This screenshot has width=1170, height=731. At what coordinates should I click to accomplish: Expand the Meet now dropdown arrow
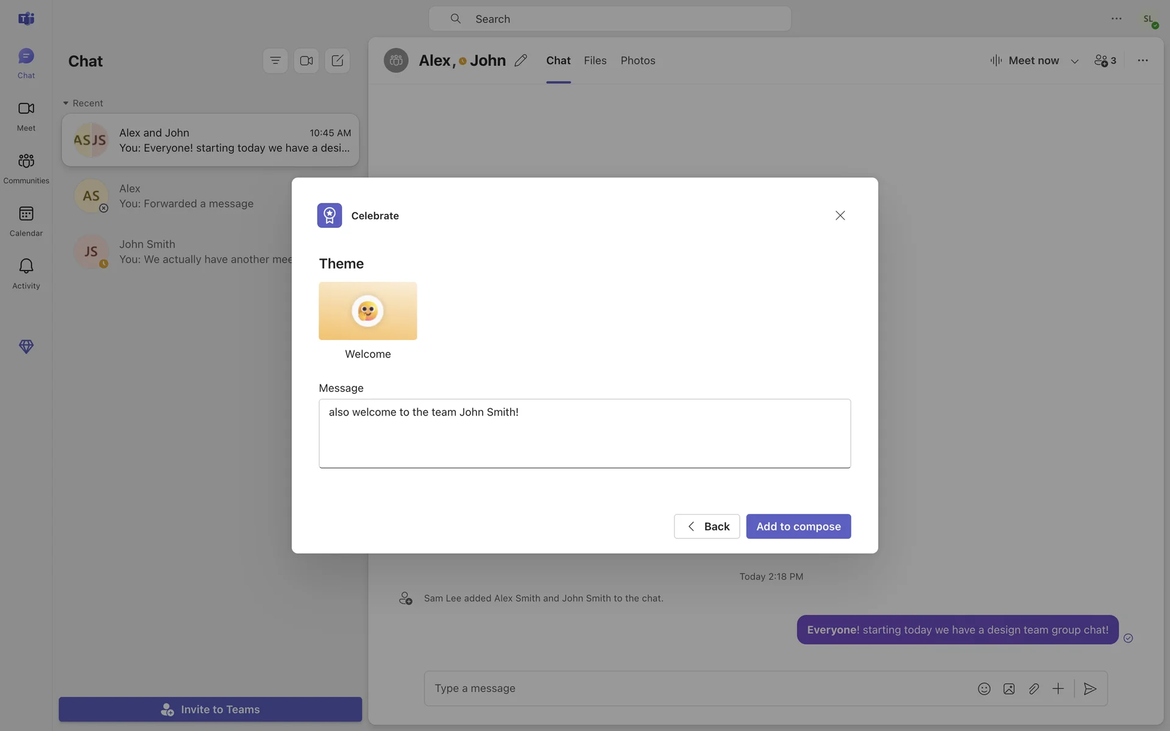1074,61
